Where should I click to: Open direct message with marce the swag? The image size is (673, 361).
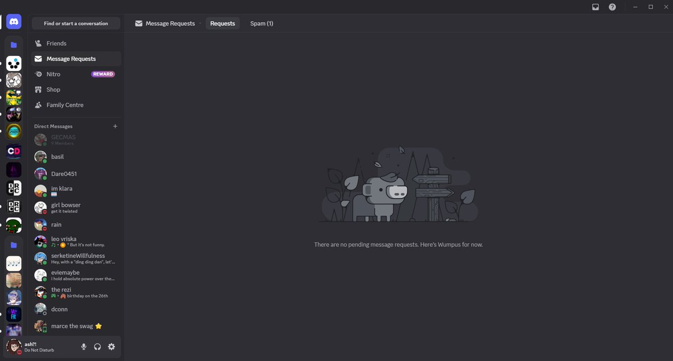76,326
